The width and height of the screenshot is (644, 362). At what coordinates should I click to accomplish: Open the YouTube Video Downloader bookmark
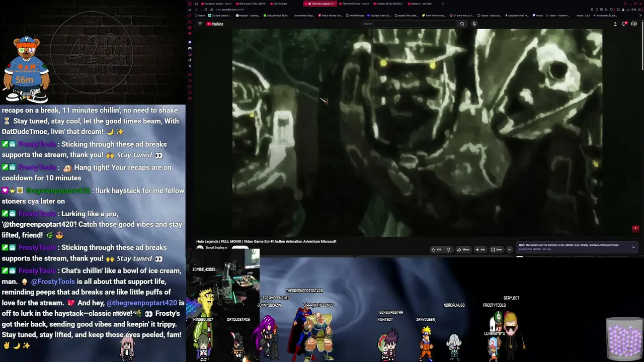click(379, 16)
